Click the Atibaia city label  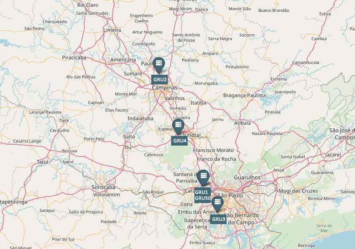point(242,123)
